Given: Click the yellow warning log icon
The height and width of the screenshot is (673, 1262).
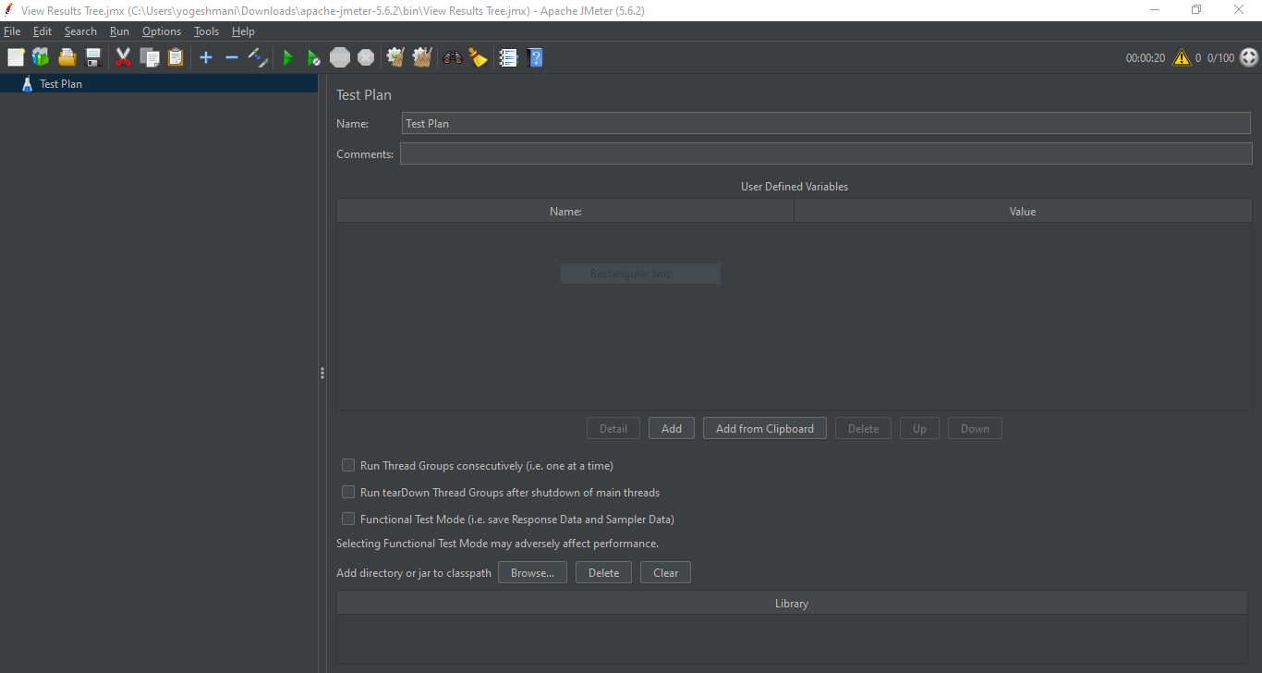Looking at the screenshot, I should click(1182, 58).
